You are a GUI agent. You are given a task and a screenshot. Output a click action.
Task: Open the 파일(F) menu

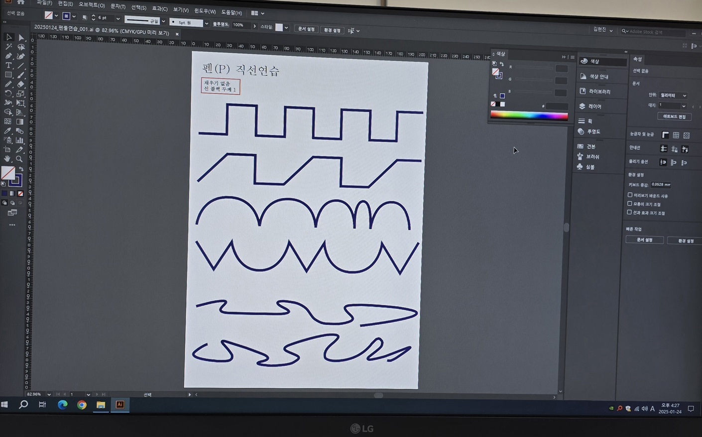pos(44,3)
